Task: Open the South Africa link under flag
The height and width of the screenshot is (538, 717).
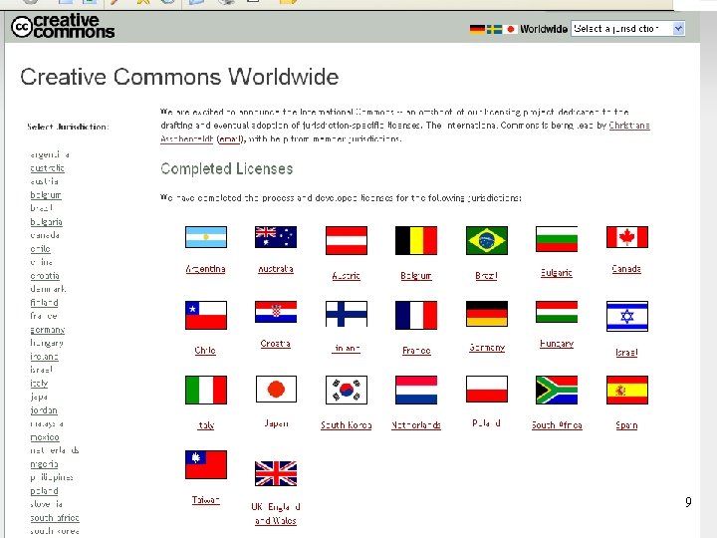Action: click(557, 425)
